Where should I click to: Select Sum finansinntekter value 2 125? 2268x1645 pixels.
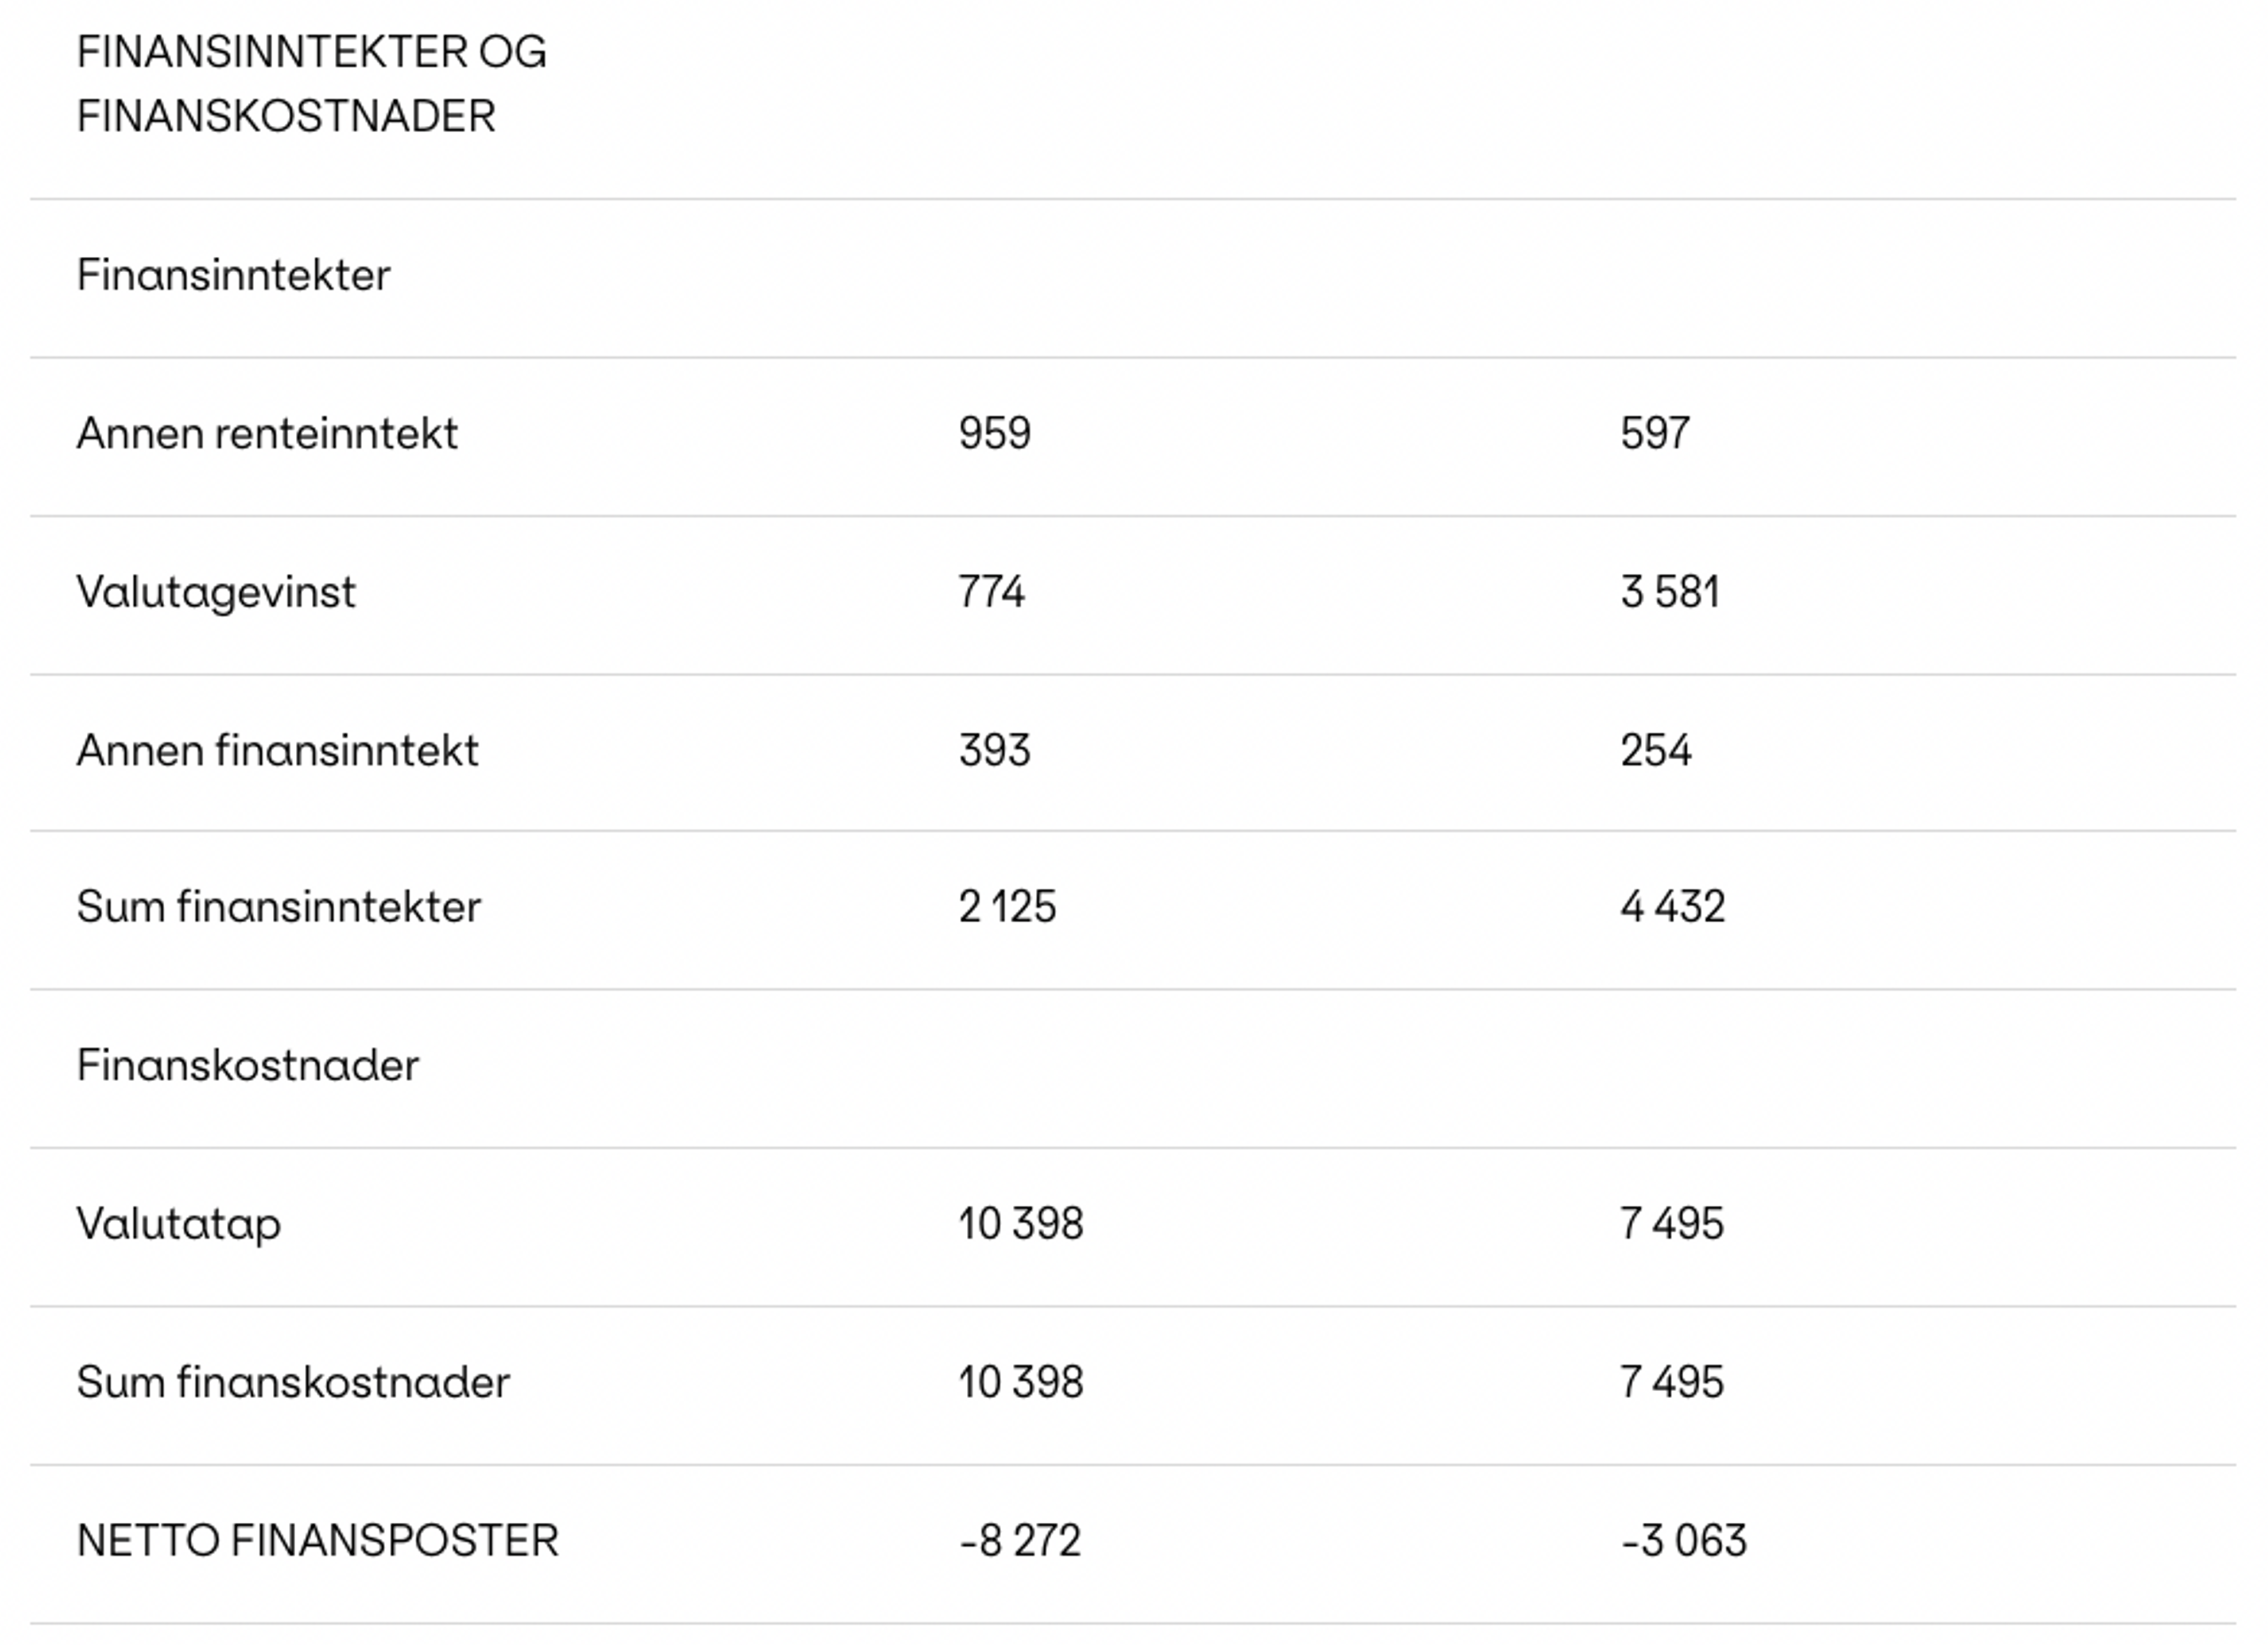coord(1007,907)
